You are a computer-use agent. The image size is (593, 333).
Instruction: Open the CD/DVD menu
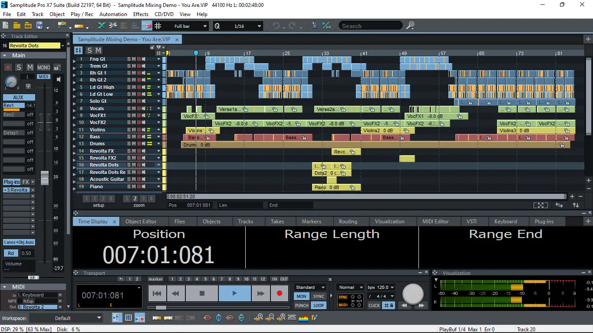(x=165, y=14)
